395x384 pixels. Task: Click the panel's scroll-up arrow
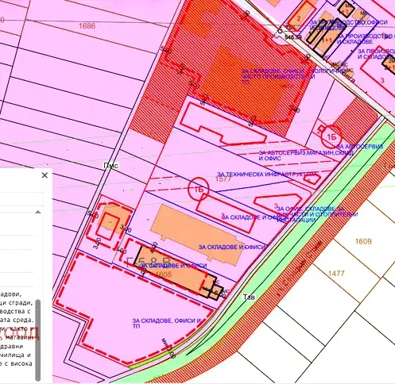[38, 212]
